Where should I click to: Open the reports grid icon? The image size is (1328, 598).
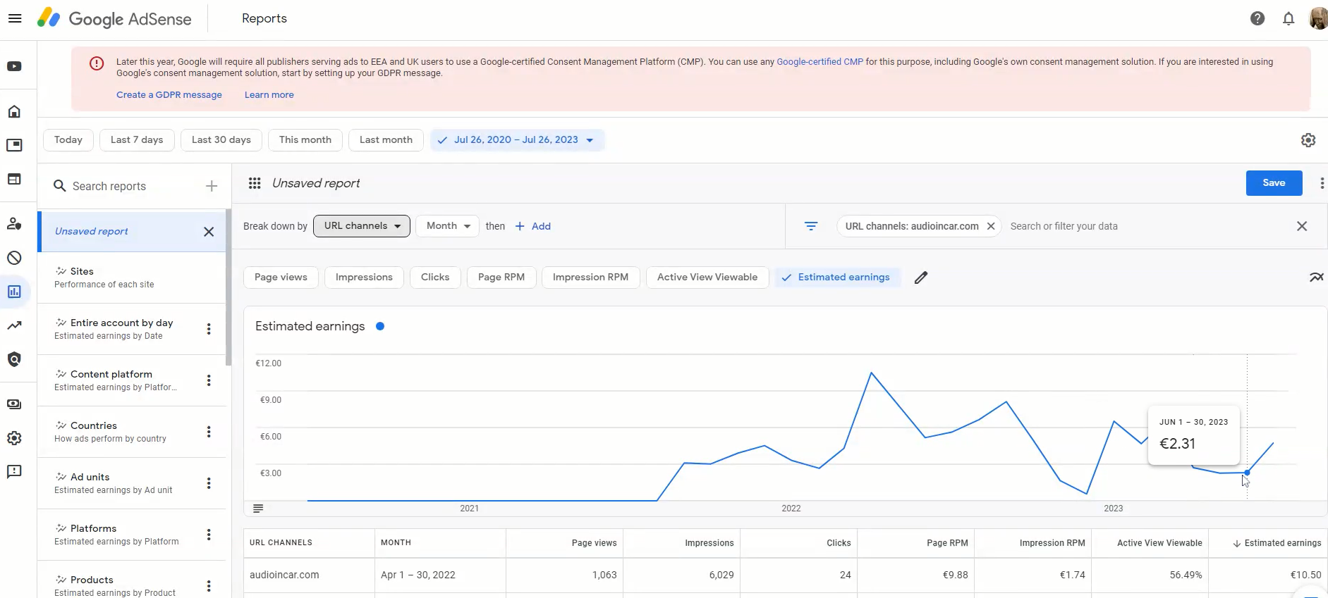(x=255, y=183)
